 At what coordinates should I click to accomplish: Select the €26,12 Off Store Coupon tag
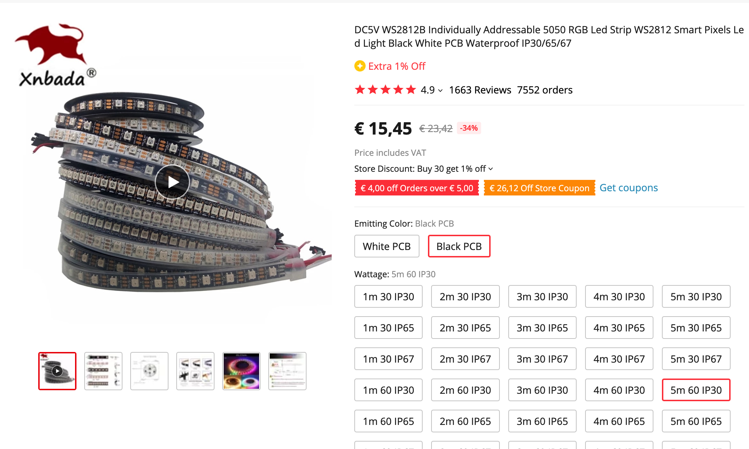[x=539, y=188]
